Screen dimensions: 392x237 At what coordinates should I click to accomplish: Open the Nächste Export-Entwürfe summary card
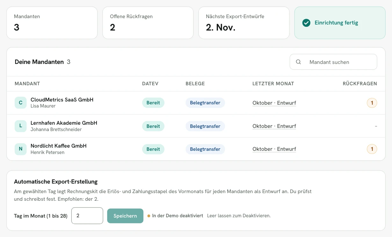(244, 23)
